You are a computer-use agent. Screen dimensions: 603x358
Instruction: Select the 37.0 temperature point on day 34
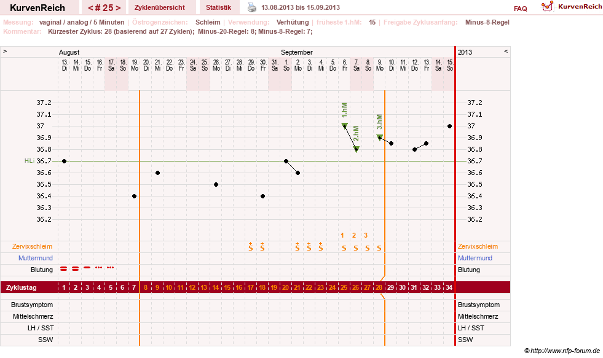pyautogui.click(x=449, y=126)
